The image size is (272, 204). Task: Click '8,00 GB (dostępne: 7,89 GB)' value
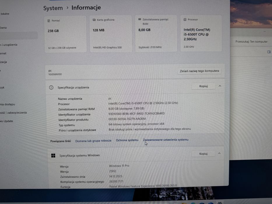(x=126, y=109)
